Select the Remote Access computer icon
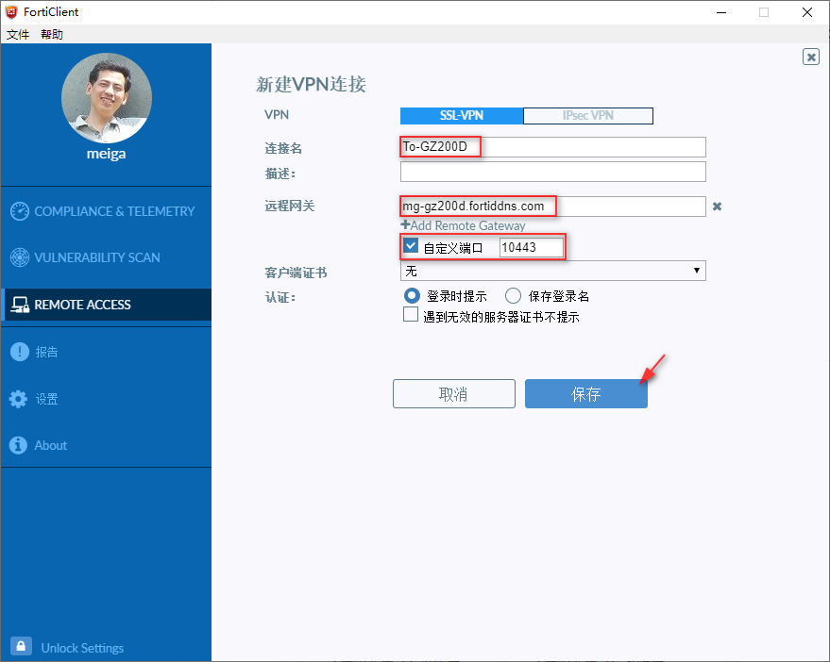This screenshot has width=830, height=662. (x=20, y=305)
